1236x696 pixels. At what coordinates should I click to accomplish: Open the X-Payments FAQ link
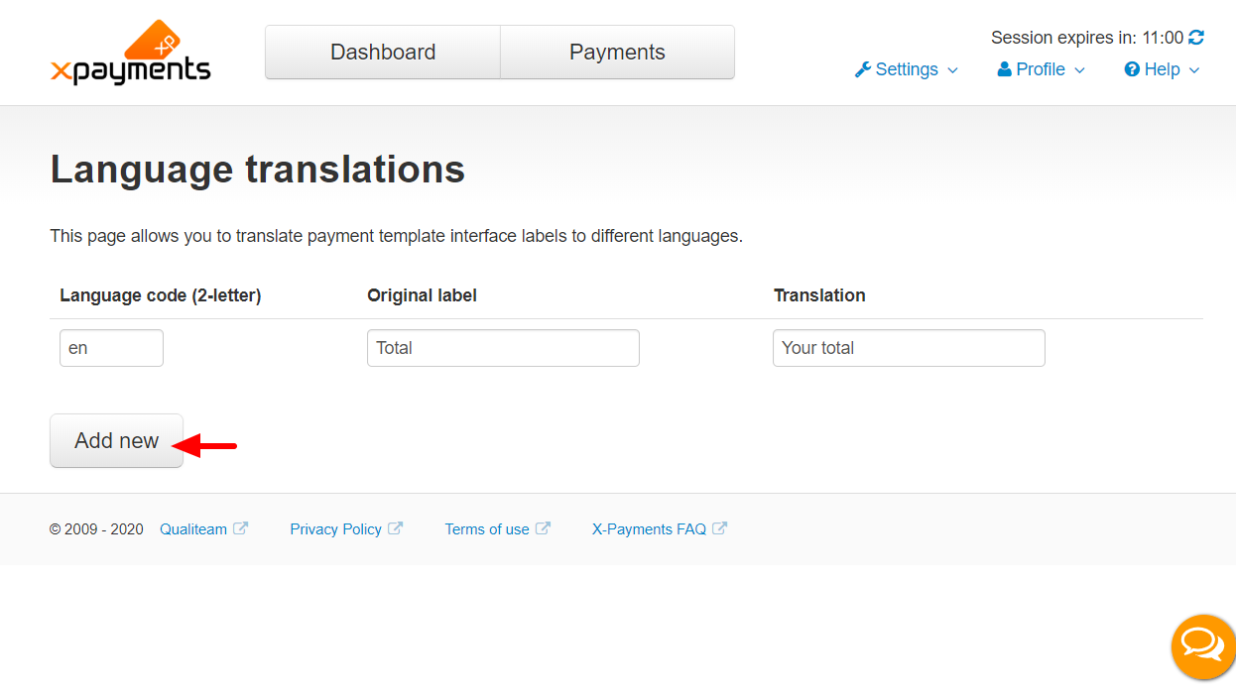pos(649,529)
